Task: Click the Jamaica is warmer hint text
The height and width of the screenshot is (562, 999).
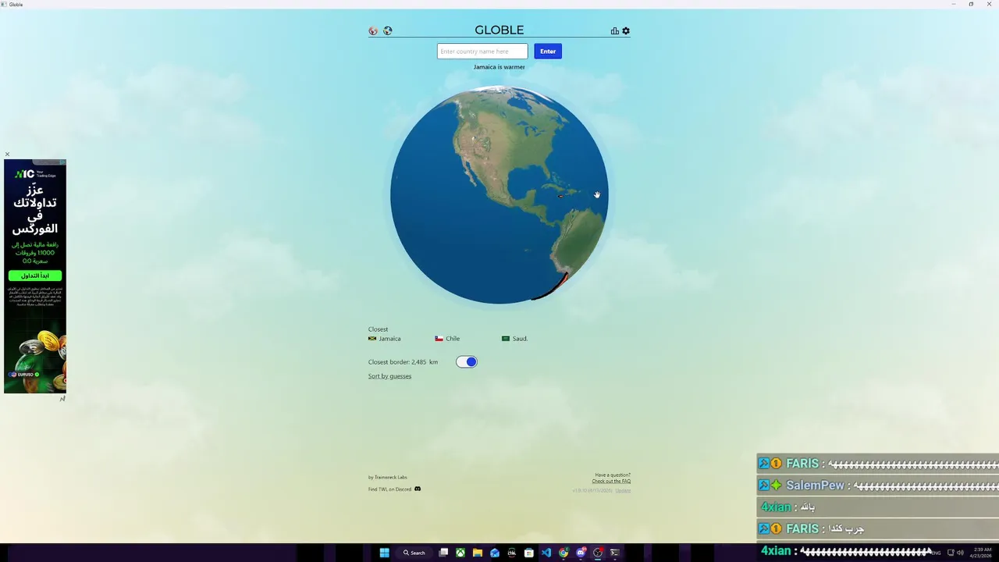Action: (x=499, y=67)
